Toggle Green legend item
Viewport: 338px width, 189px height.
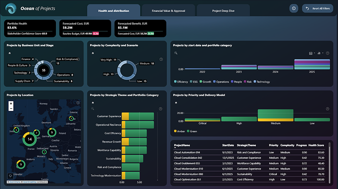point(192,131)
